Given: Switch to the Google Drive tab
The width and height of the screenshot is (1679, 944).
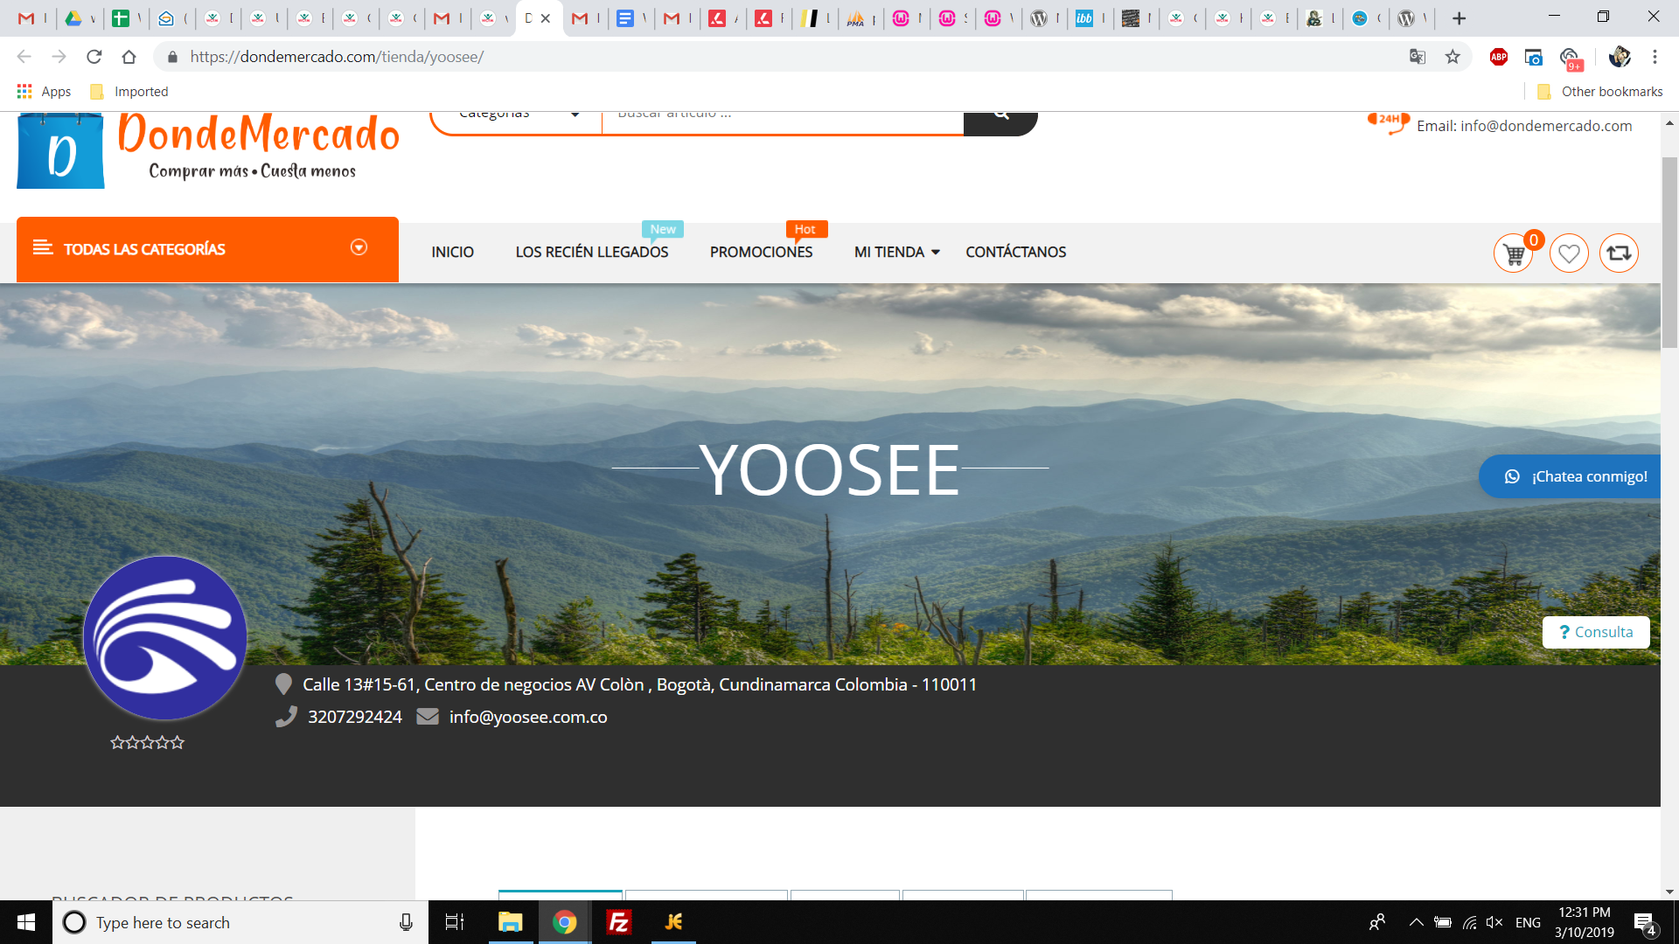Looking at the screenshot, I should point(79,18).
